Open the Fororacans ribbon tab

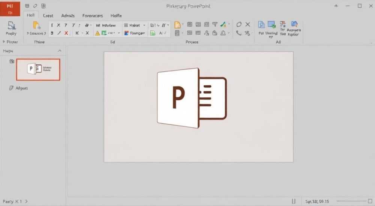coord(93,16)
